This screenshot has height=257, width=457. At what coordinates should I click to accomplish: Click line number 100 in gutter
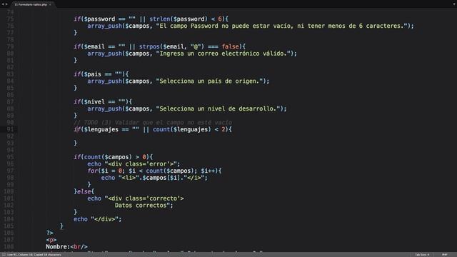click(x=9, y=191)
